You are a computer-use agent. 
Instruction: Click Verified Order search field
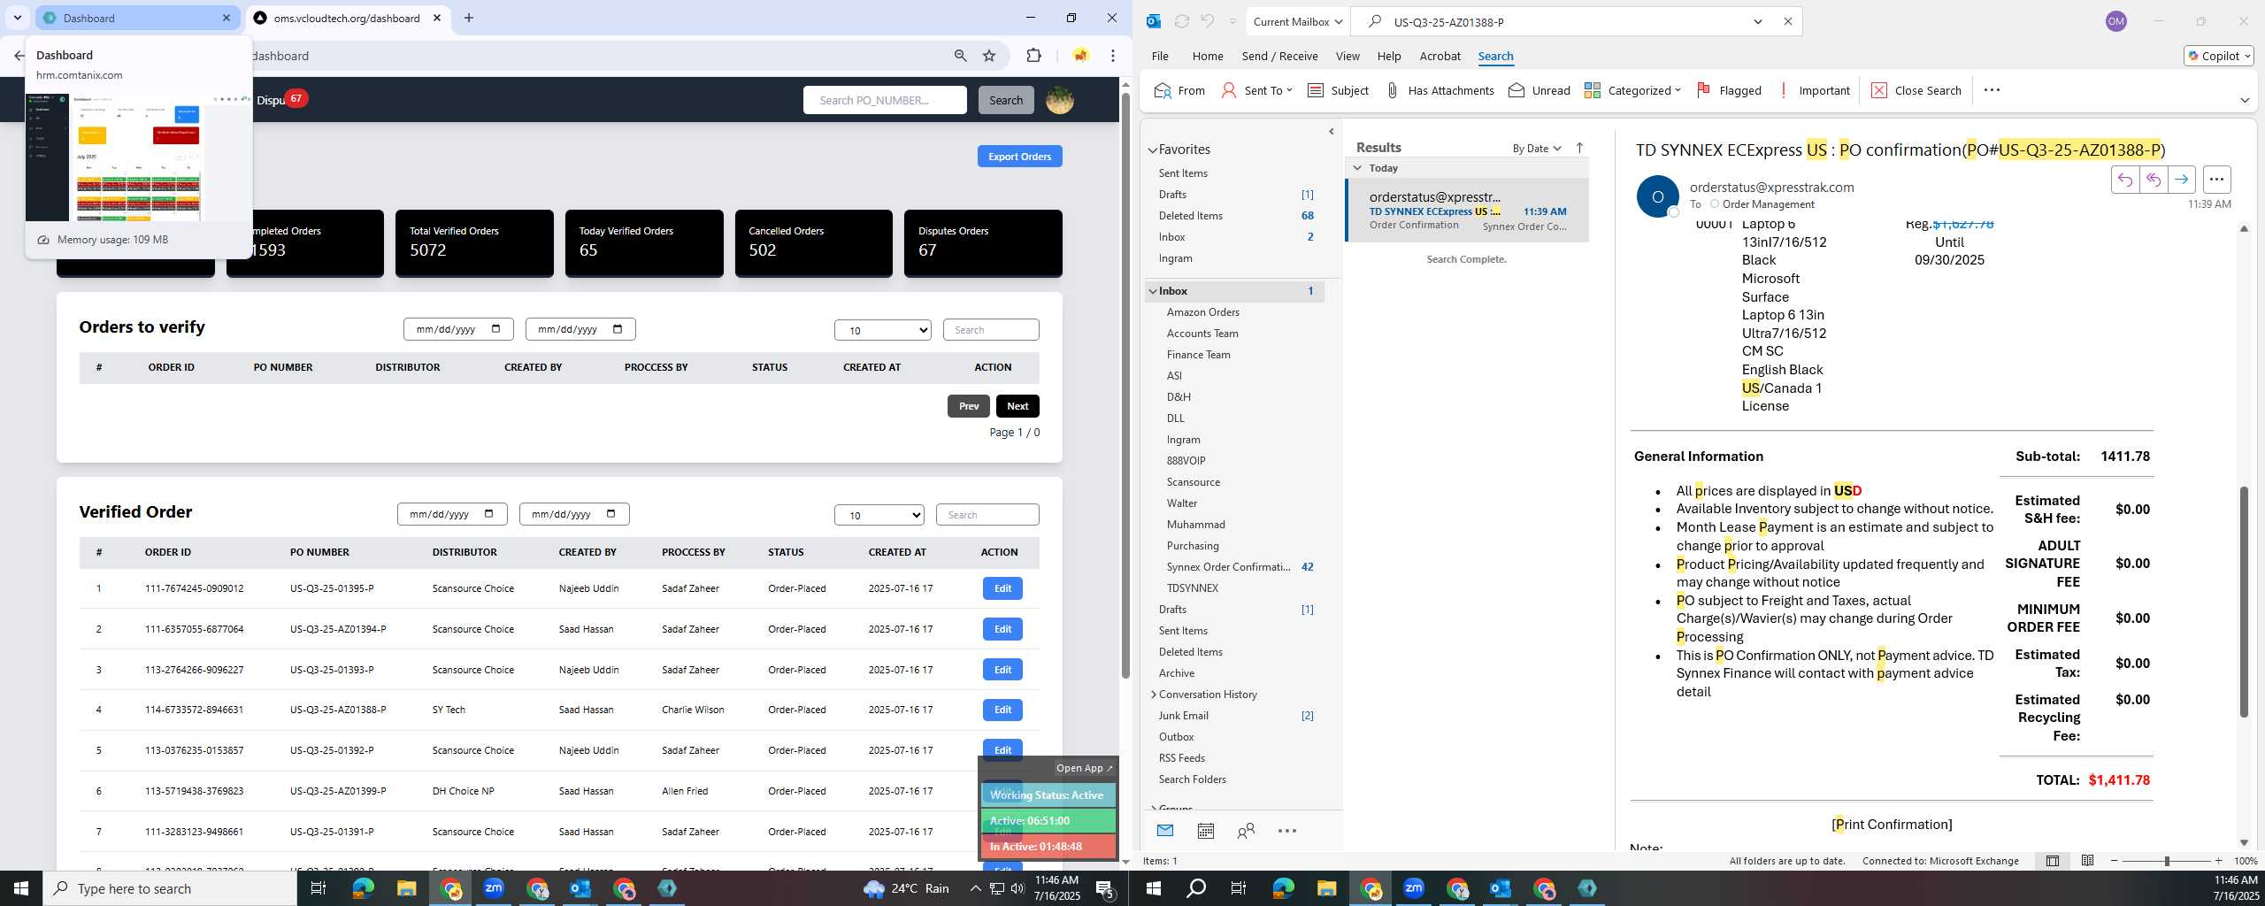coord(987,515)
